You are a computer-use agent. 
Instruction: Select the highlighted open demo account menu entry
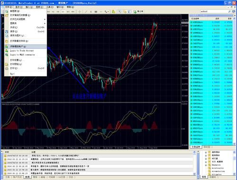[x=26, y=46]
